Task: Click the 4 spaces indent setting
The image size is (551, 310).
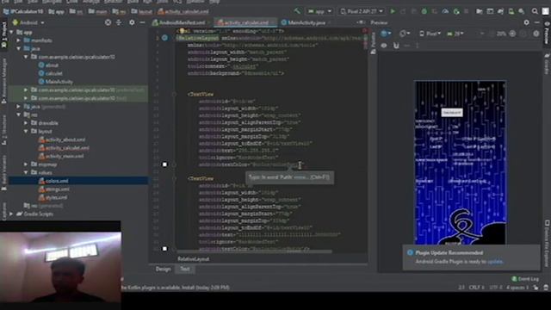Action: (517, 288)
